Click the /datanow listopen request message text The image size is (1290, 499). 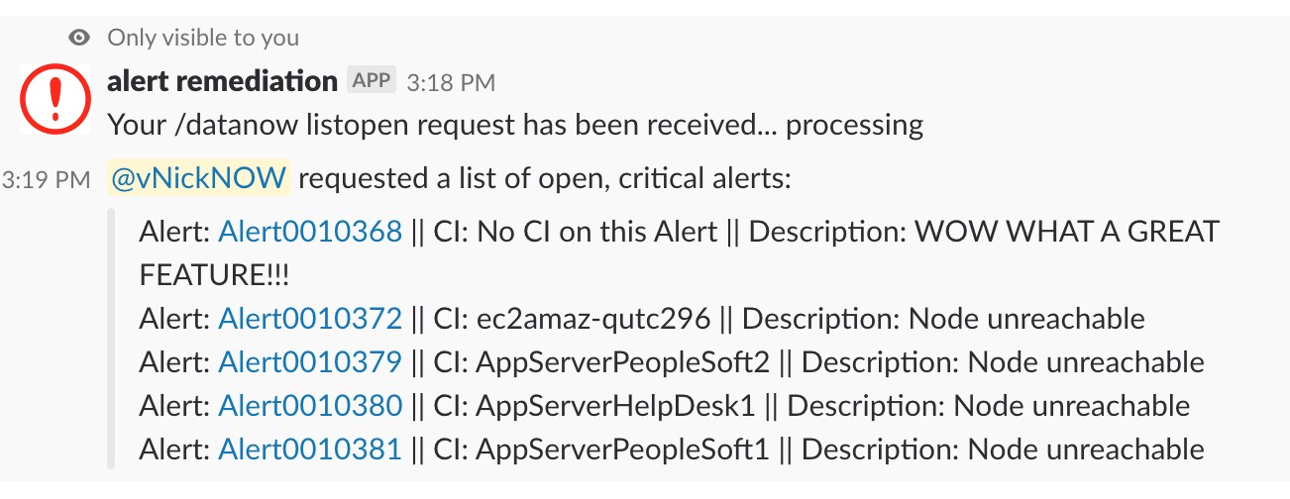pyautogui.click(x=515, y=125)
